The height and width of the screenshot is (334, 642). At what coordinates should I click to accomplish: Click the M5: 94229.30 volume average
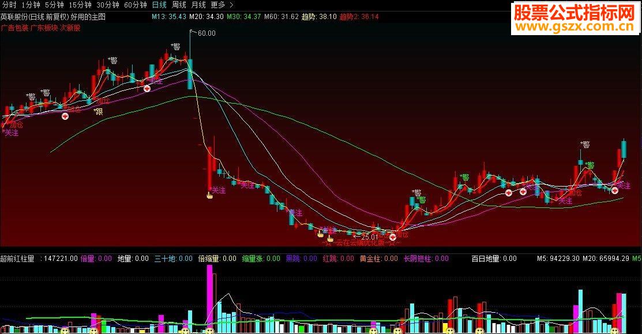[557, 259]
